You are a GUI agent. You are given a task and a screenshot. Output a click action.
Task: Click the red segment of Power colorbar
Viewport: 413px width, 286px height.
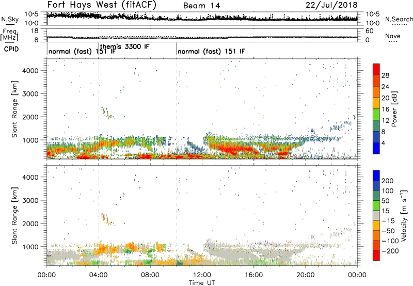[x=376, y=69]
